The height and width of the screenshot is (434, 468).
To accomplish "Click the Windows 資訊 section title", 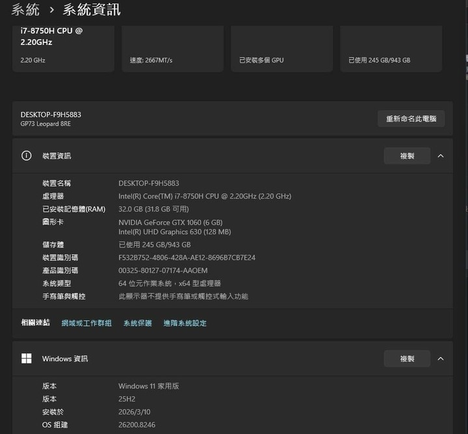I will point(65,359).
